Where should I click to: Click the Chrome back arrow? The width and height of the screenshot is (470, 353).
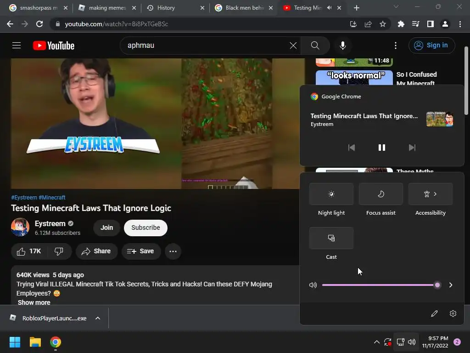10,24
